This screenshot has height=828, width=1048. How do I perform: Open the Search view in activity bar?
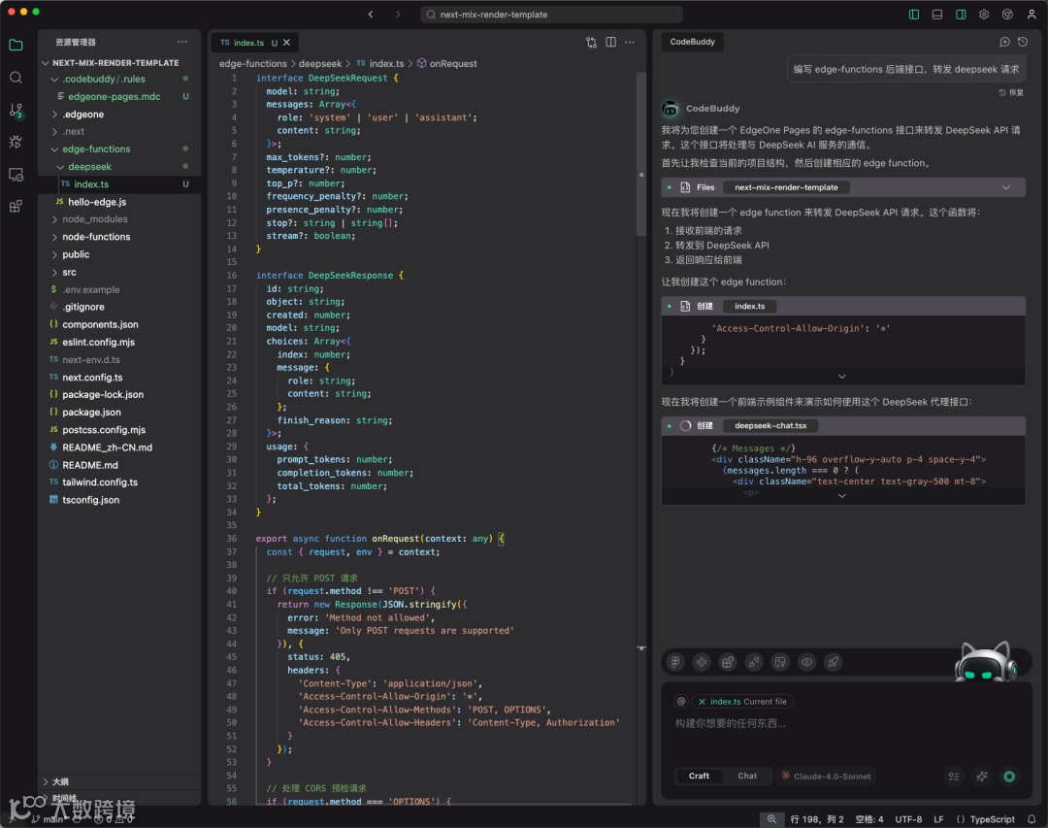pyautogui.click(x=16, y=78)
